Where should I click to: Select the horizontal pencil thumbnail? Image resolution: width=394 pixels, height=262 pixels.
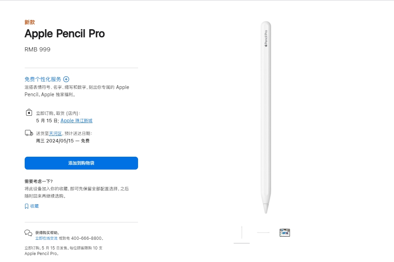(x=263, y=232)
